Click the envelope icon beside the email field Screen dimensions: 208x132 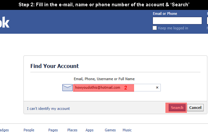68,87
